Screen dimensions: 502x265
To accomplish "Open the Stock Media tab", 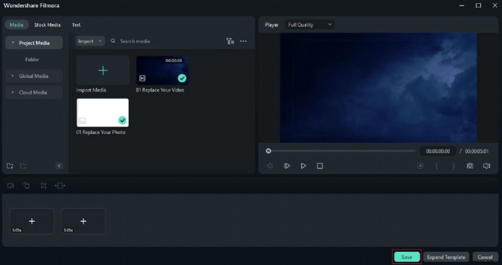I will [48, 24].
